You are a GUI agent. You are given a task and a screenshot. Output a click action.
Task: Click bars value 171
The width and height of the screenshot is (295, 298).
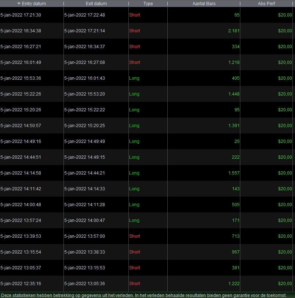pyautogui.click(x=236, y=220)
